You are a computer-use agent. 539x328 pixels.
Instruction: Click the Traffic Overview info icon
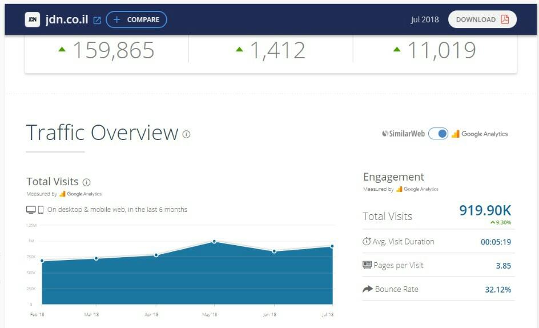[x=186, y=134]
